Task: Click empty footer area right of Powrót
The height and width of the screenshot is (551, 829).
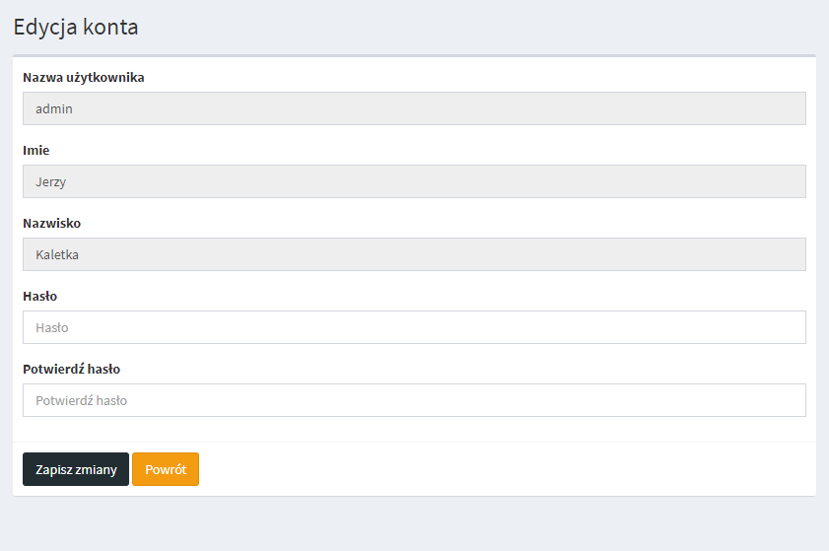Action: point(493,469)
